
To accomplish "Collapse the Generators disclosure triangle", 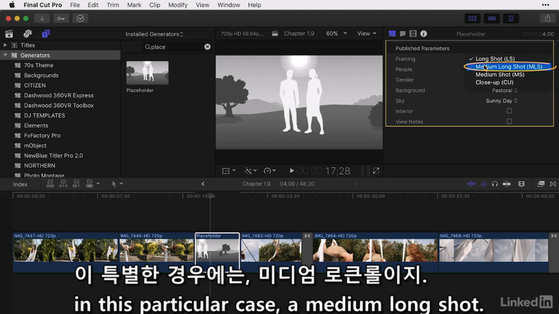I will click(5, 55).
